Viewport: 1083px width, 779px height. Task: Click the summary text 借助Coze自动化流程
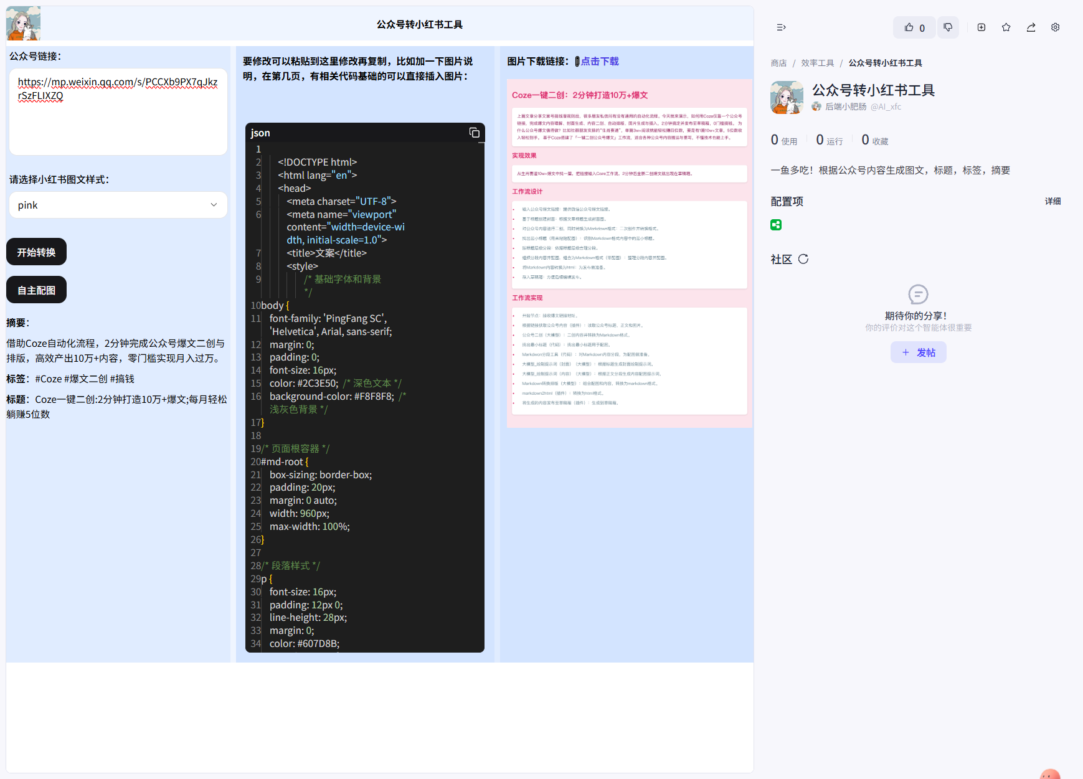coord(116,351)
